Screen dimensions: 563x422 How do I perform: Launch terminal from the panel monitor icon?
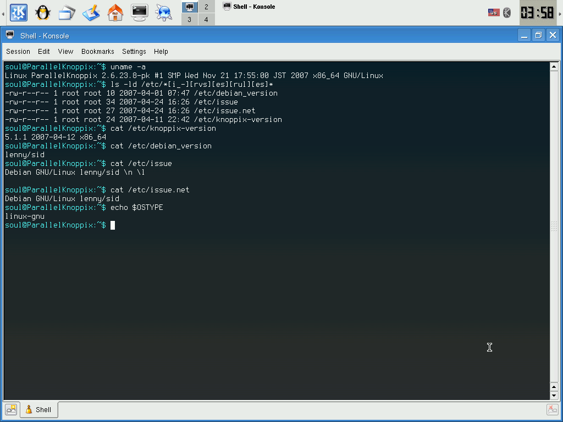point(139,13)
